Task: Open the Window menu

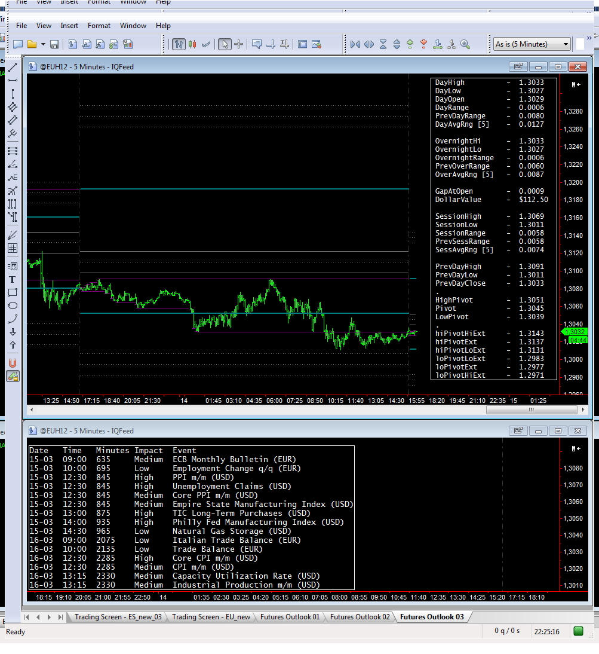Action: 133,26
